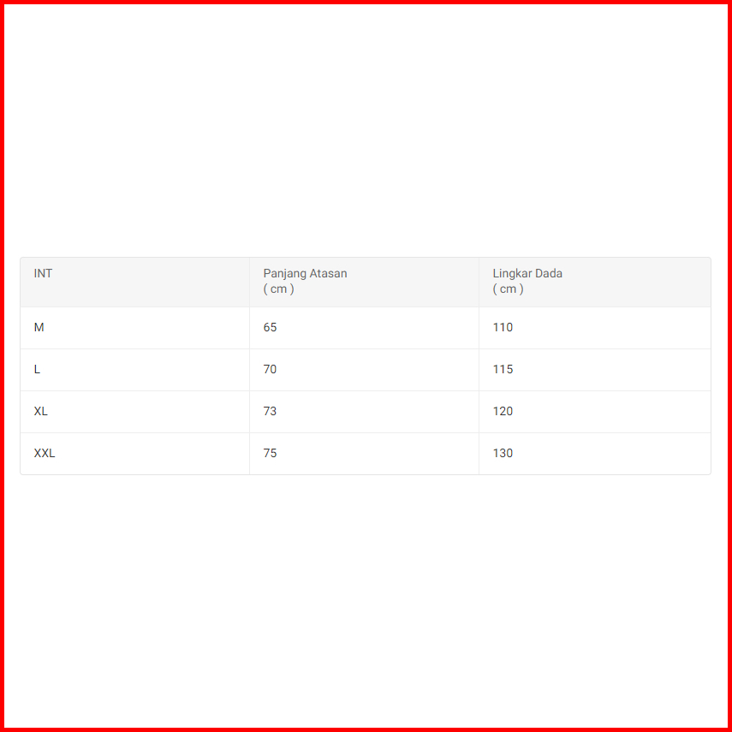This screenshot has width=732, height=732.
Task: Select the L size cell
Action: (38, 370)
